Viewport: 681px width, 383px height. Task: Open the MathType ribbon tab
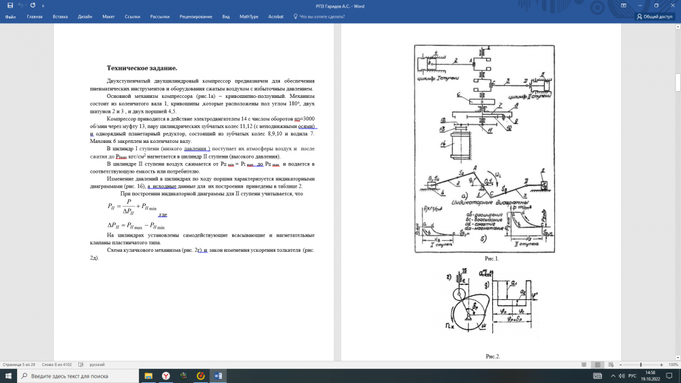tap(249, 16)
